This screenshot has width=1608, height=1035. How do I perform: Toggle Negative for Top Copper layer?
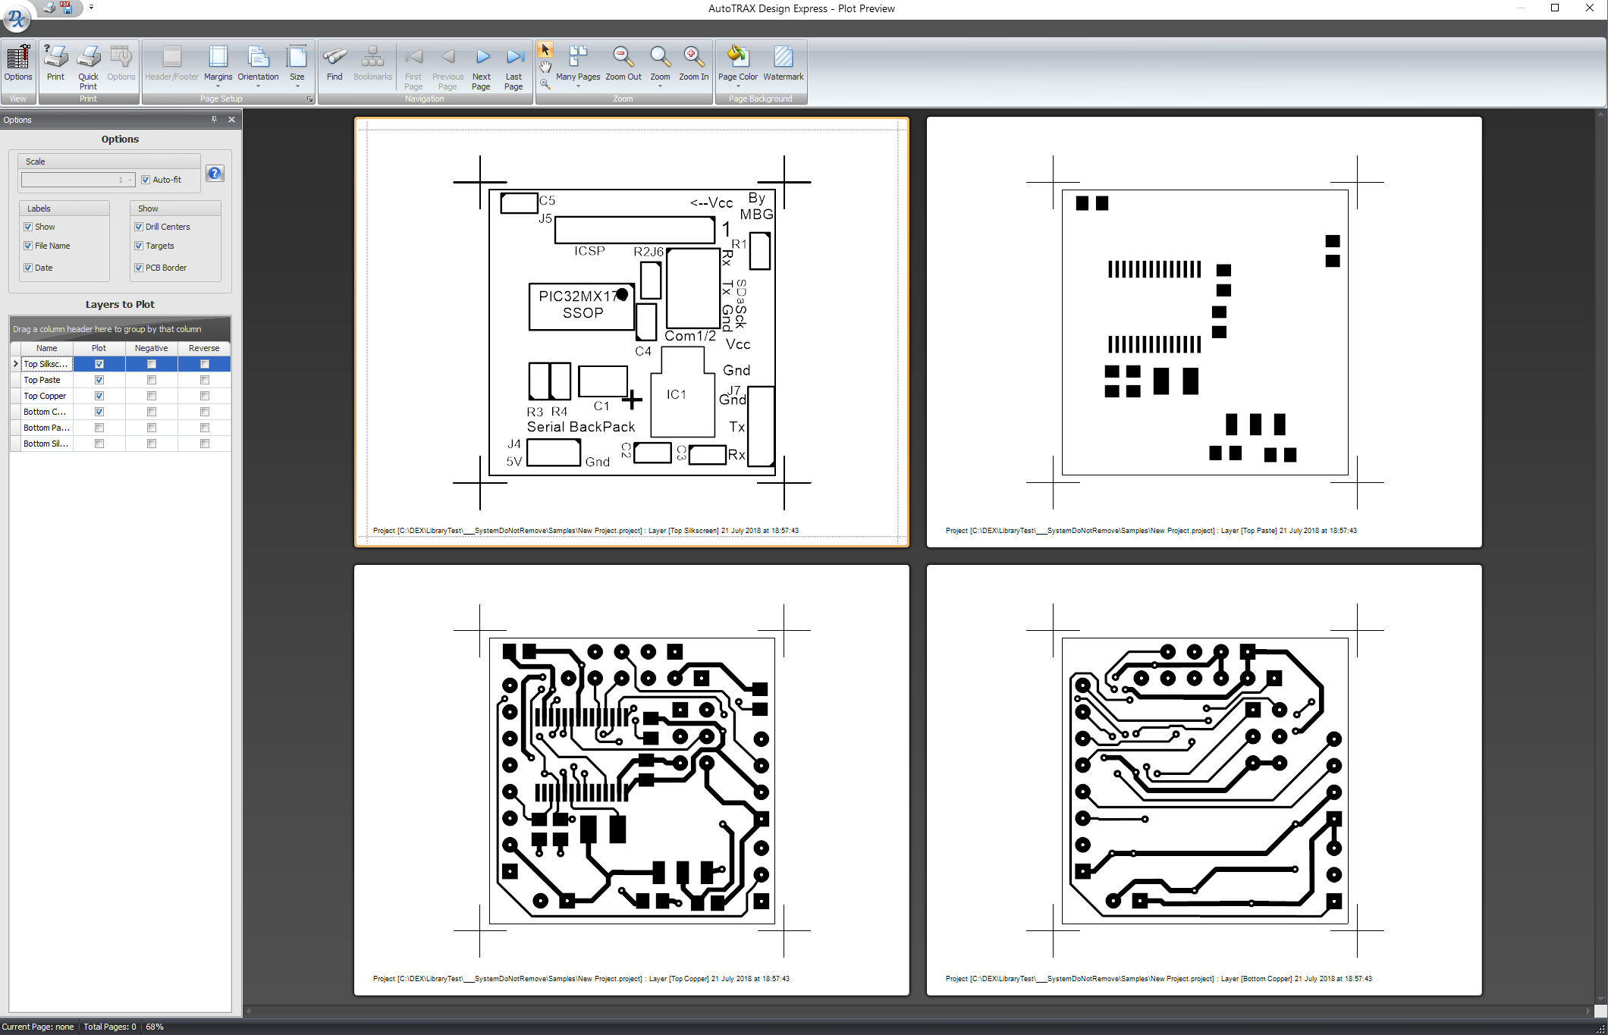(152, 396)
